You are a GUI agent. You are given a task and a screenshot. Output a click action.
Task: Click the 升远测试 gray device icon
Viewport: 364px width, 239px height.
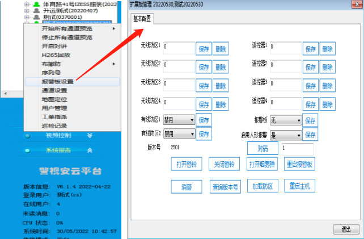pos(37,11)
